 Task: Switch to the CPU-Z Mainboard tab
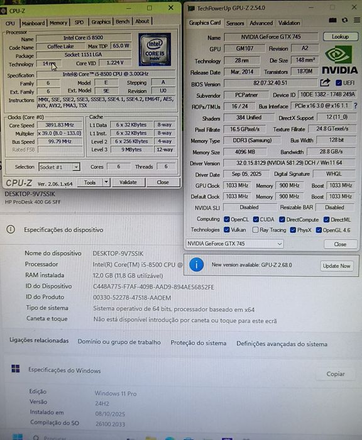click(x=33, y=23)
